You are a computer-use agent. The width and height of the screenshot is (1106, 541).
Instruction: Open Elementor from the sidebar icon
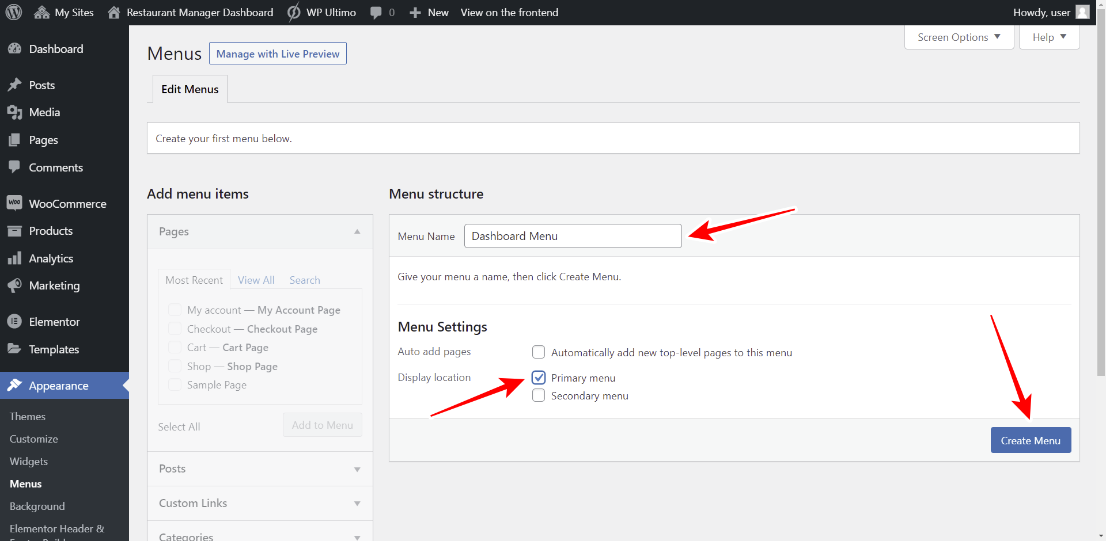14,322
